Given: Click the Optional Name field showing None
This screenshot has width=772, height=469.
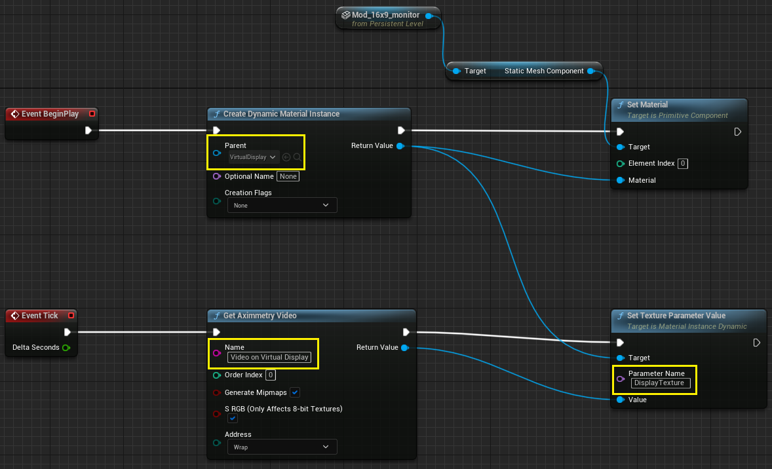Looking at the screenshot, I should click(x=288, y=176).
